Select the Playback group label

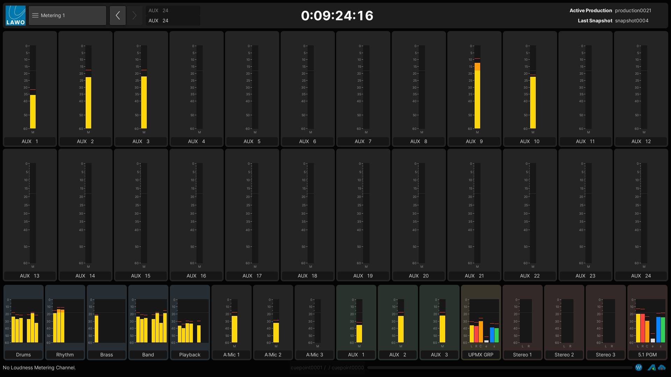190,355
